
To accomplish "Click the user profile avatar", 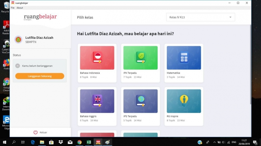I will [x=19, y=39].
